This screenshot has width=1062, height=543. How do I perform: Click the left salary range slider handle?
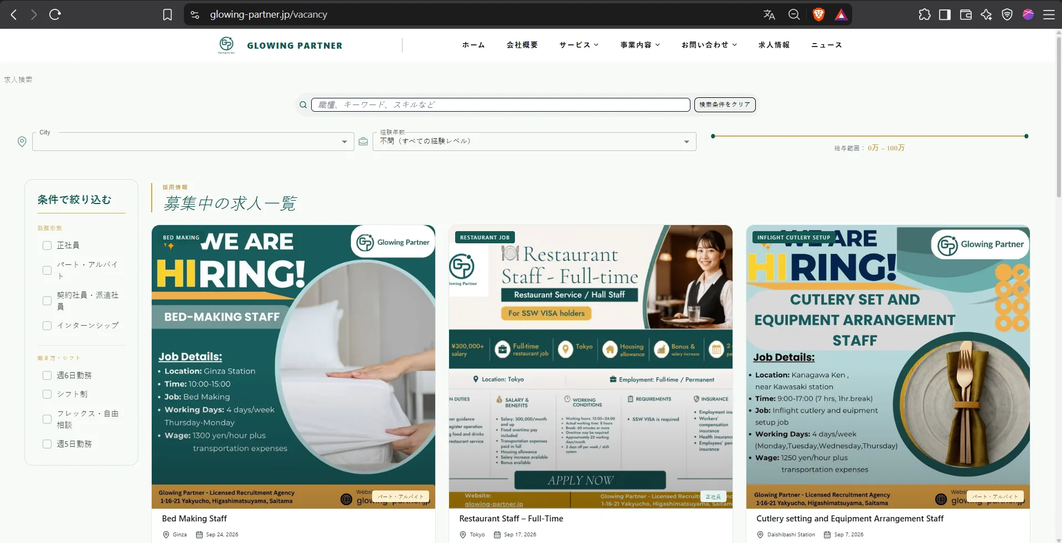(713, 136)
